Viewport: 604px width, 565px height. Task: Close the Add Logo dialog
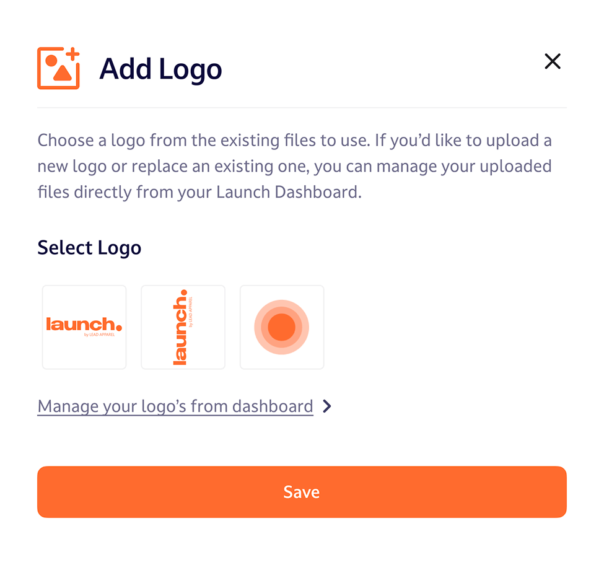pos(552,61)
